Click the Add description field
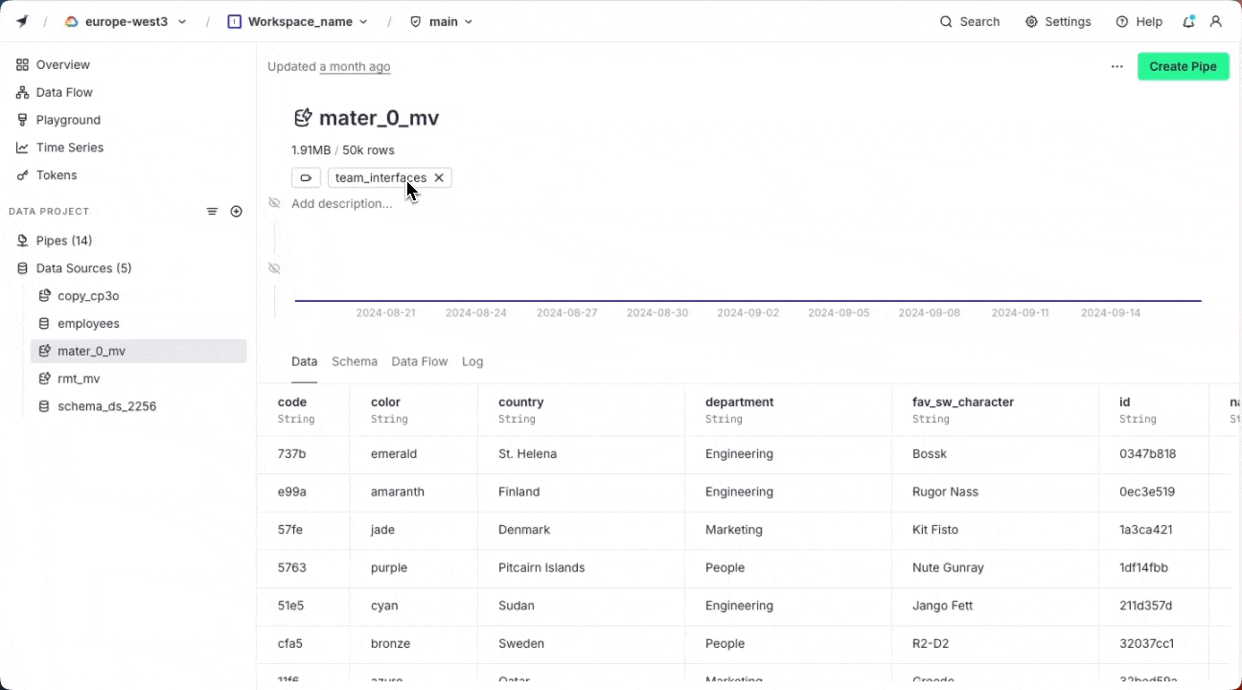This screenshot has width=1242, height=690. pyautogui.click(x=342, y=203)
